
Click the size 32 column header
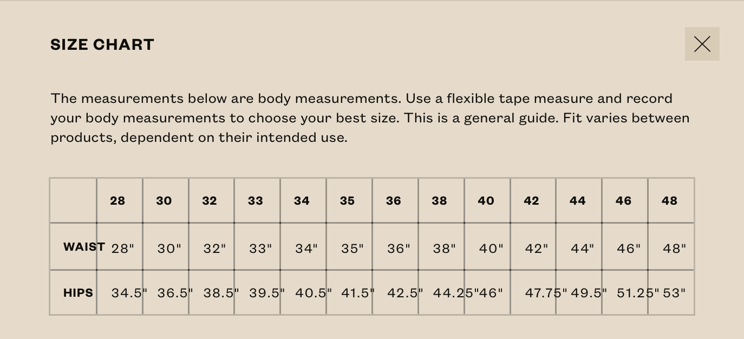point(210,201)
